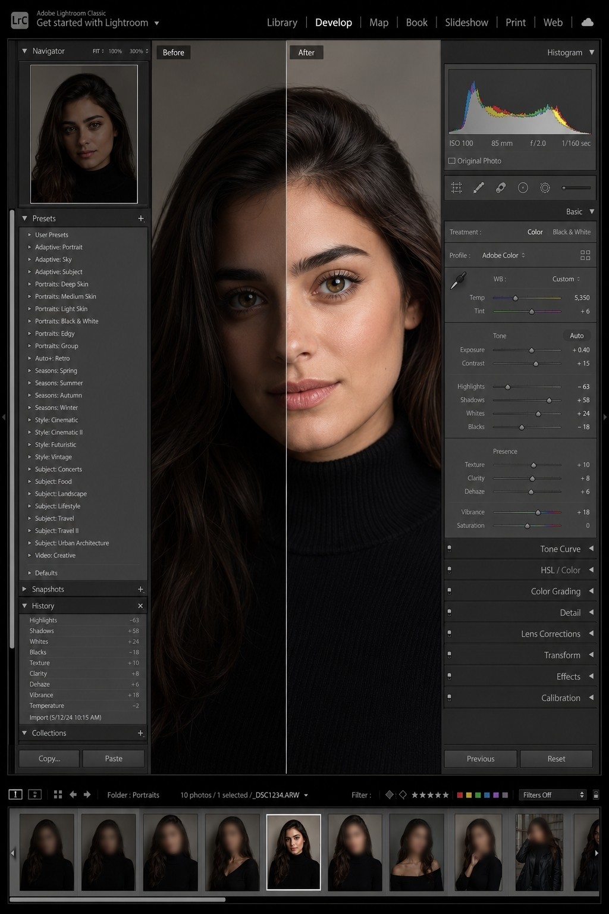
Task: Toggle the Tone Curve panel switch
Action: pos(449,549)
